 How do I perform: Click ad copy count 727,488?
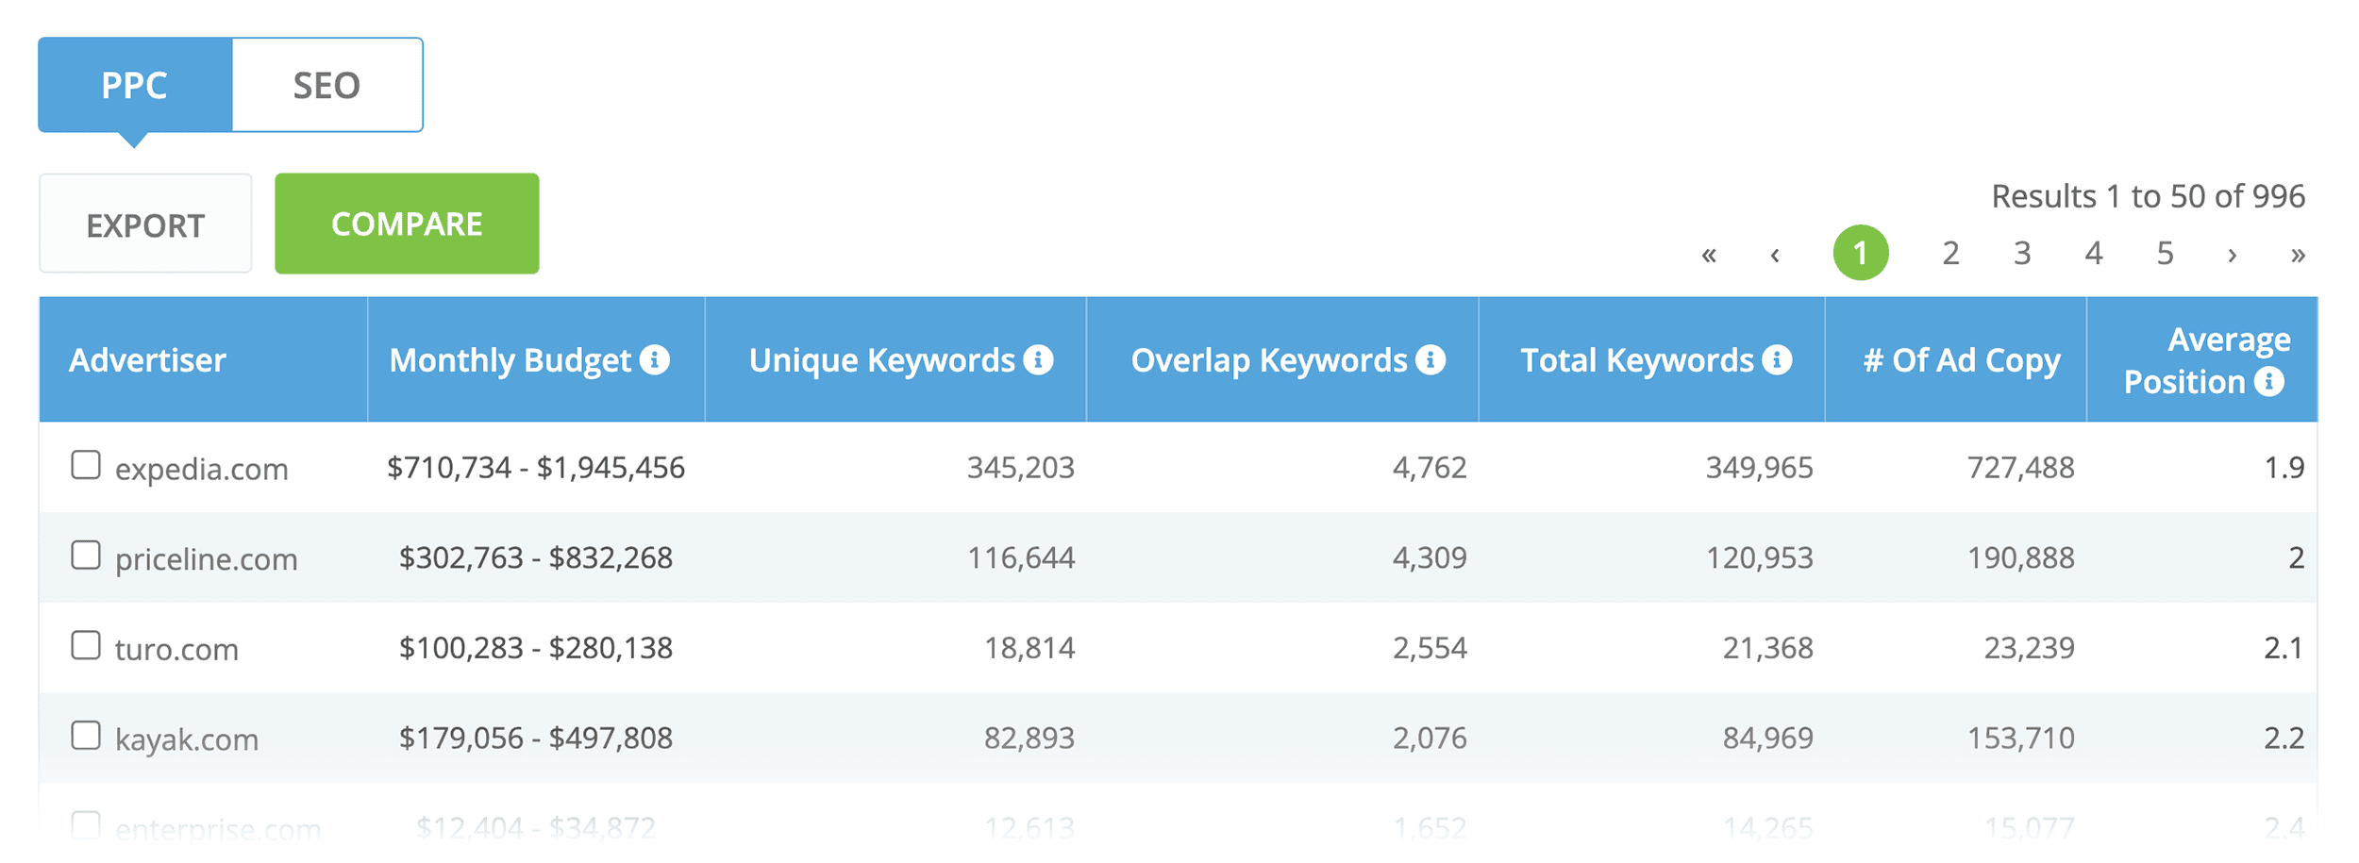[2021, 468]
